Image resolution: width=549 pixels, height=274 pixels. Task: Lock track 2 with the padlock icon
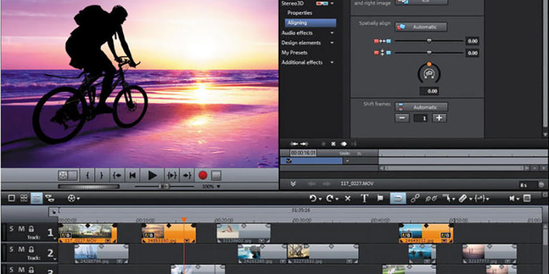31,249
